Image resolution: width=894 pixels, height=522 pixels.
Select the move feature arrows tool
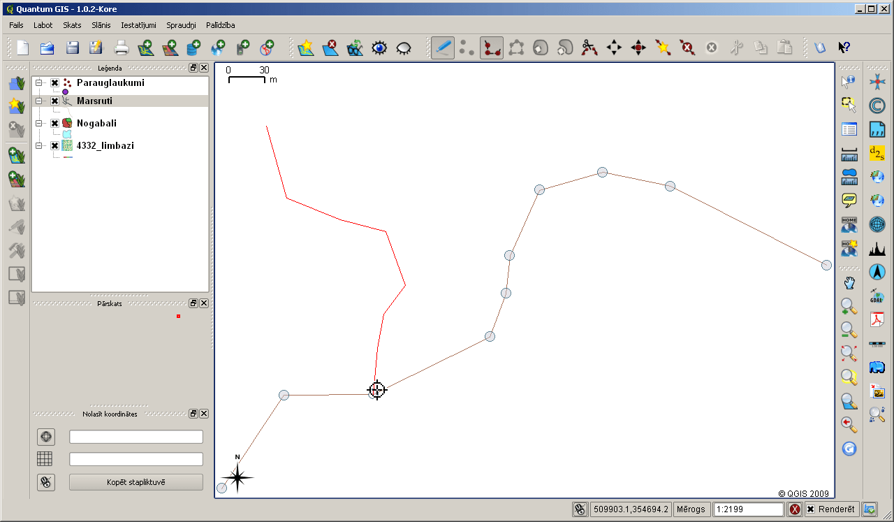614,48
